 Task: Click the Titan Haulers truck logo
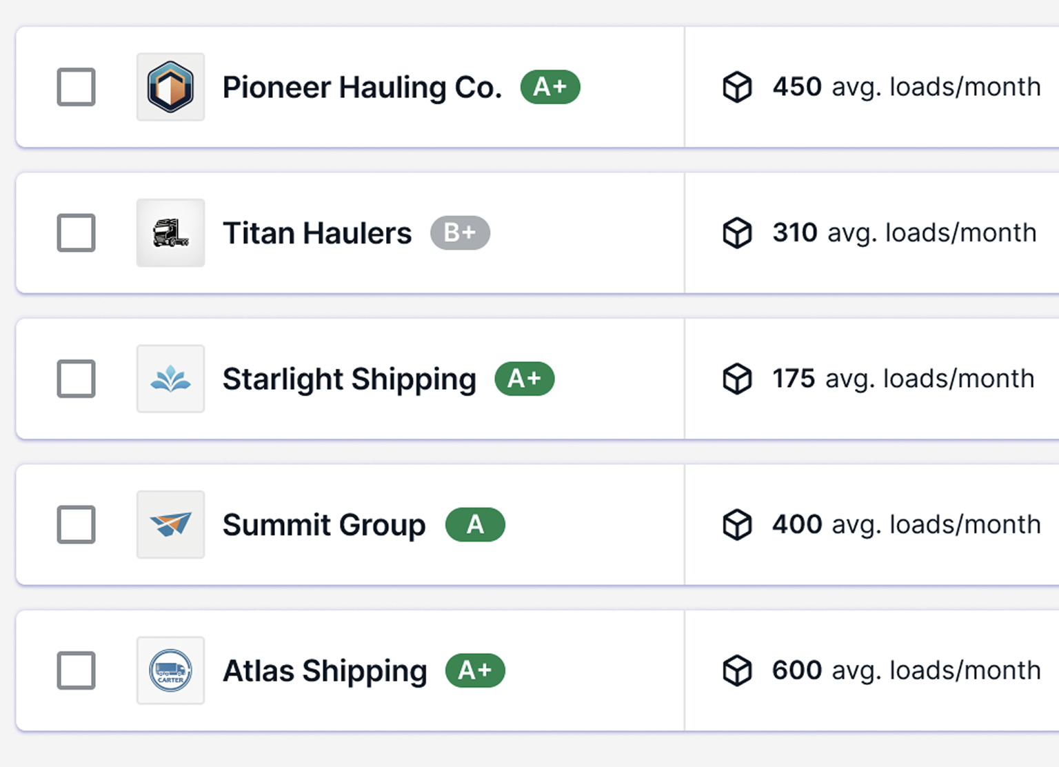pos(170,233)
